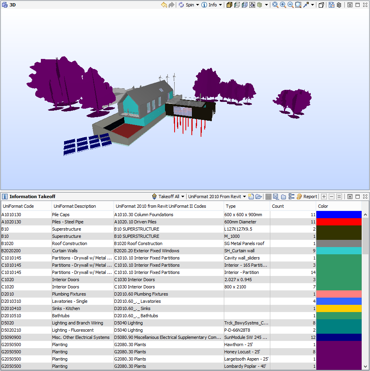Click the UniFormat 2010 from Revit column header

click(169, 206)
